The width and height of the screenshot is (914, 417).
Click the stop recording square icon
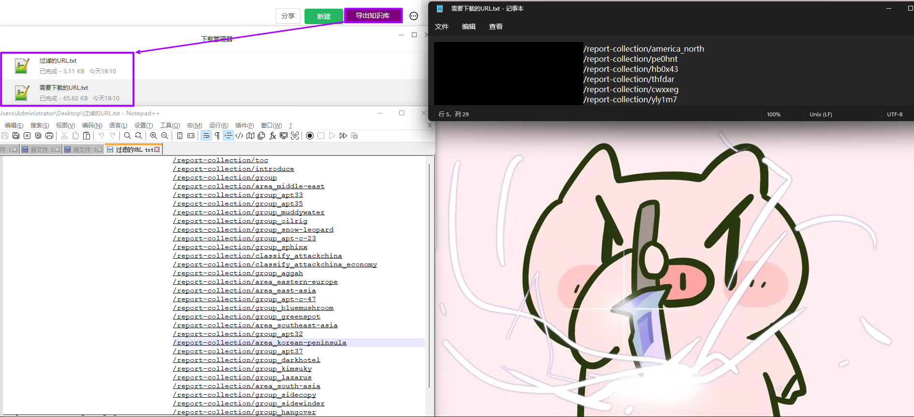[x=321, y=136]
